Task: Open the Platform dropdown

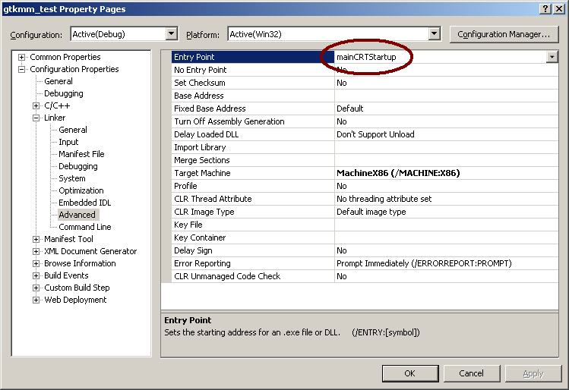Action: coord(434,34)
